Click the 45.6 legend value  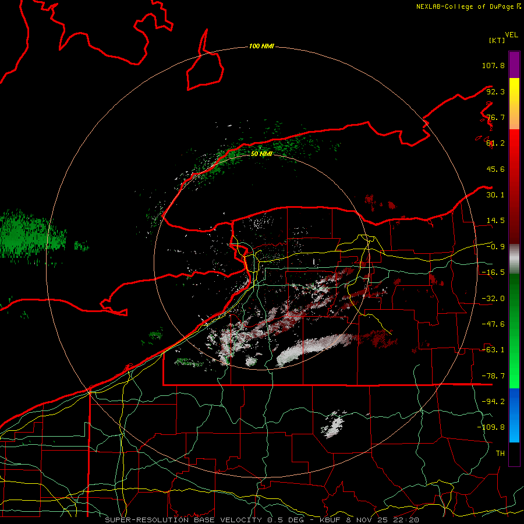click(x=495, y=169)
